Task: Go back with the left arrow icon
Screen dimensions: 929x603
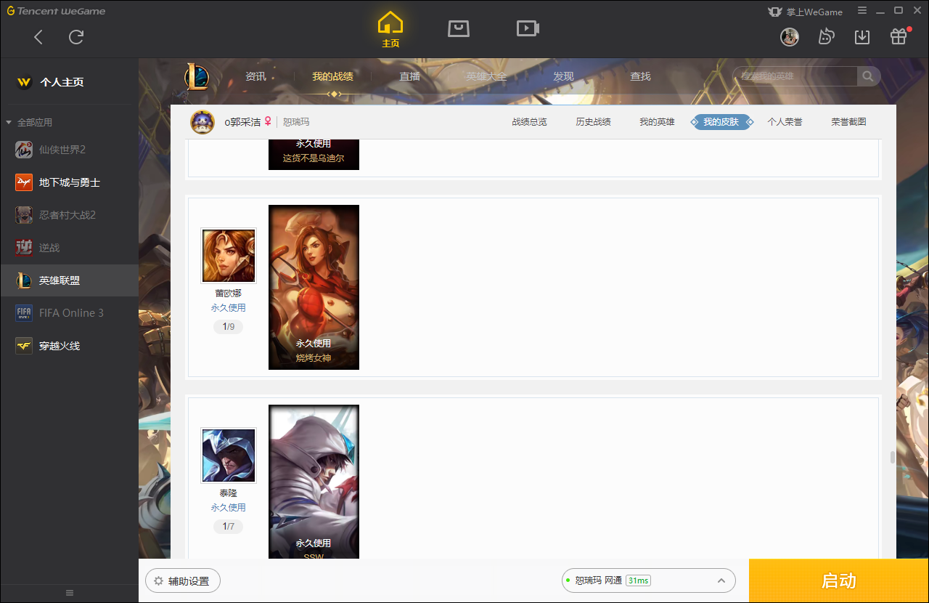Action: tap(38, 37)
